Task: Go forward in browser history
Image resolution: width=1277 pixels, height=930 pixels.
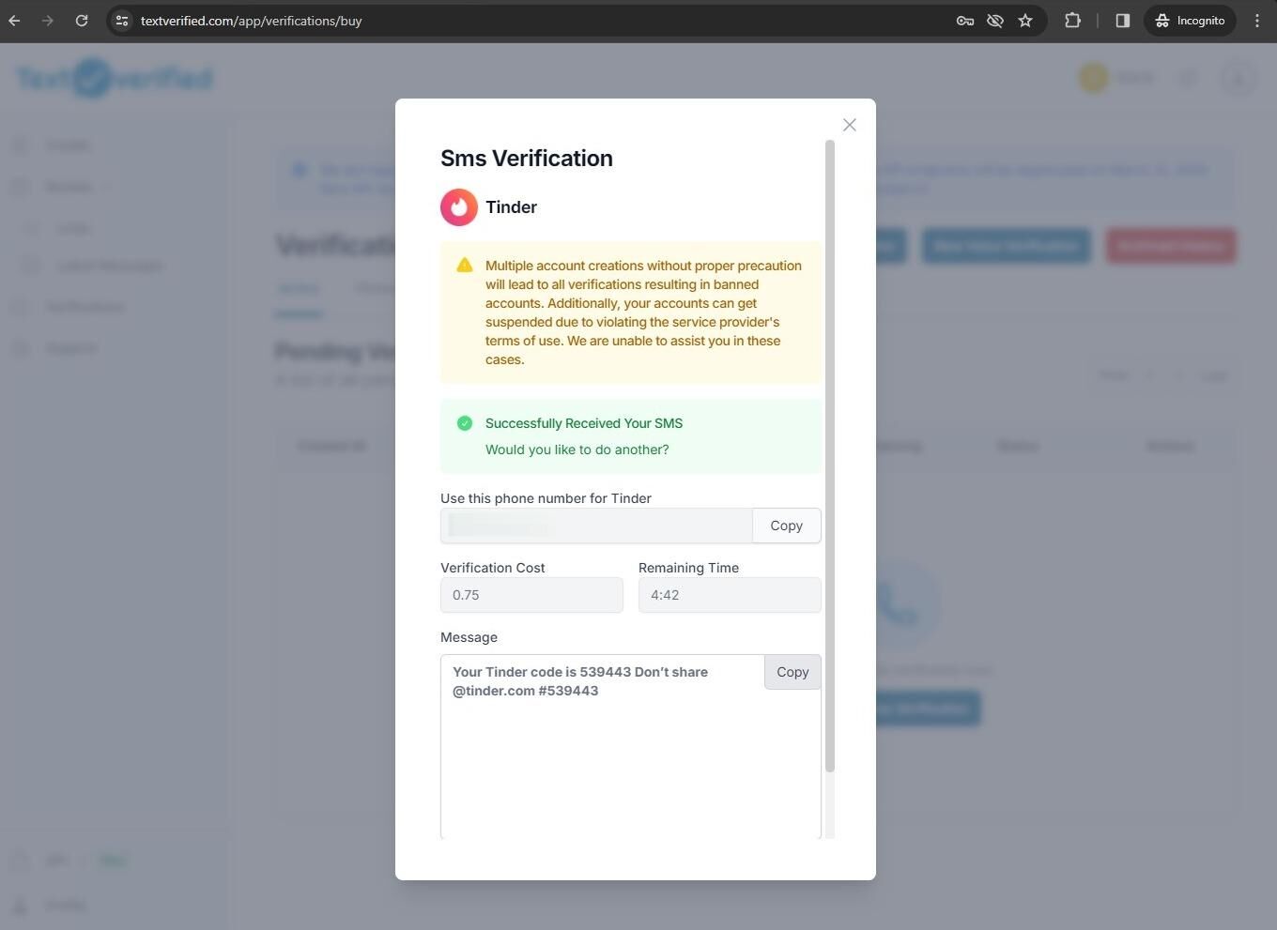Action: [x=48, y=21]
